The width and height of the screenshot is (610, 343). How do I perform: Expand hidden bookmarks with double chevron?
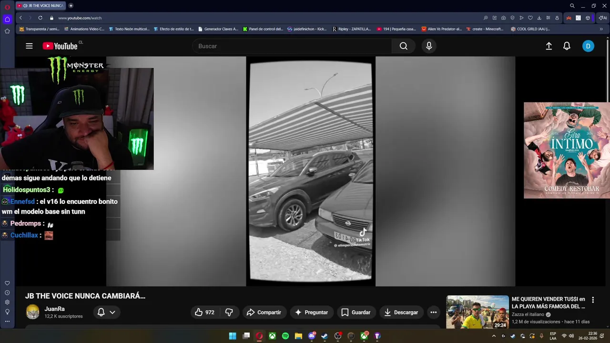coord(601,29)
